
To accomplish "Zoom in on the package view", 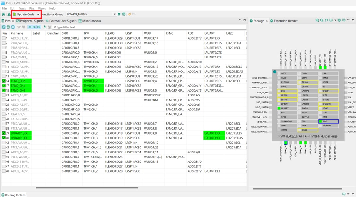I will tap(317, 20).
